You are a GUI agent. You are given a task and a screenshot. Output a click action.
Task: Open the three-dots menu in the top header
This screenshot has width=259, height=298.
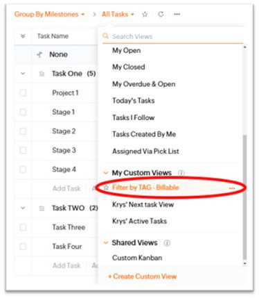177,15
